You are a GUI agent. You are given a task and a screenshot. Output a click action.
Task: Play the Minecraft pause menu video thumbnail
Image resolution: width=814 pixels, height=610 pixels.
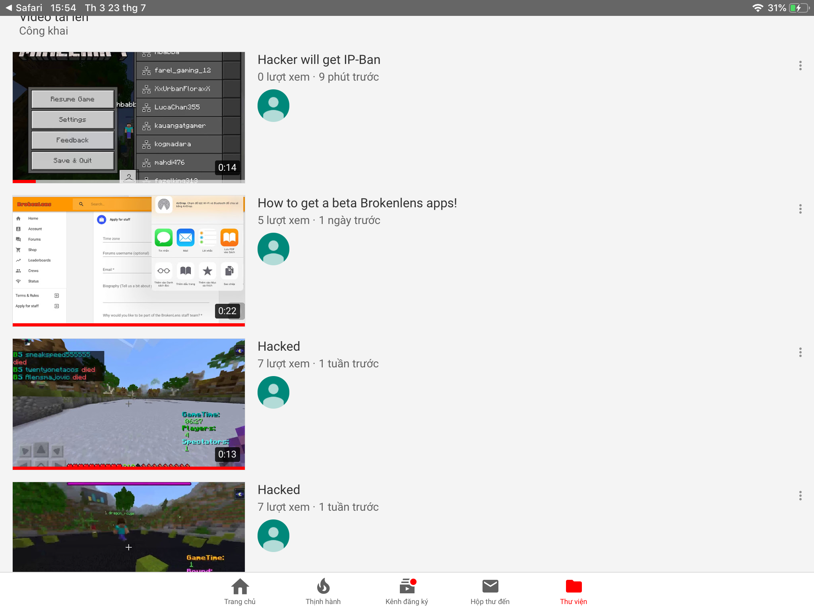pos(129,117)
